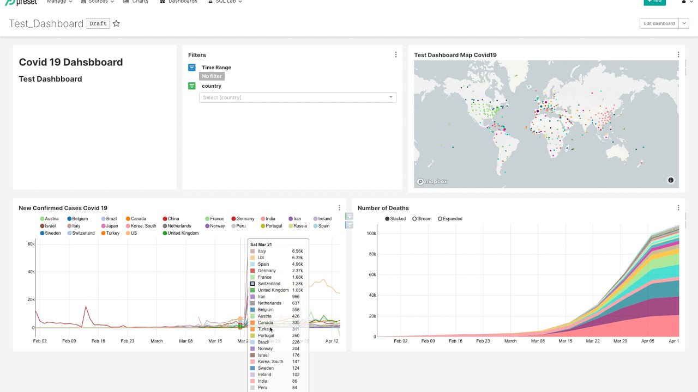Toggle Netherlands series in the legend
This screenshot has height=392, width=698.
click(x=177, y=226)
